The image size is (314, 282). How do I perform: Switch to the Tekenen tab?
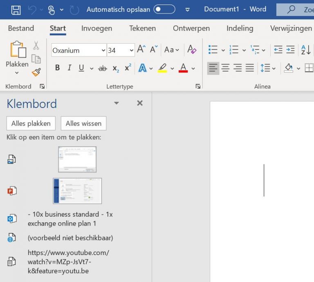[142, 28]
